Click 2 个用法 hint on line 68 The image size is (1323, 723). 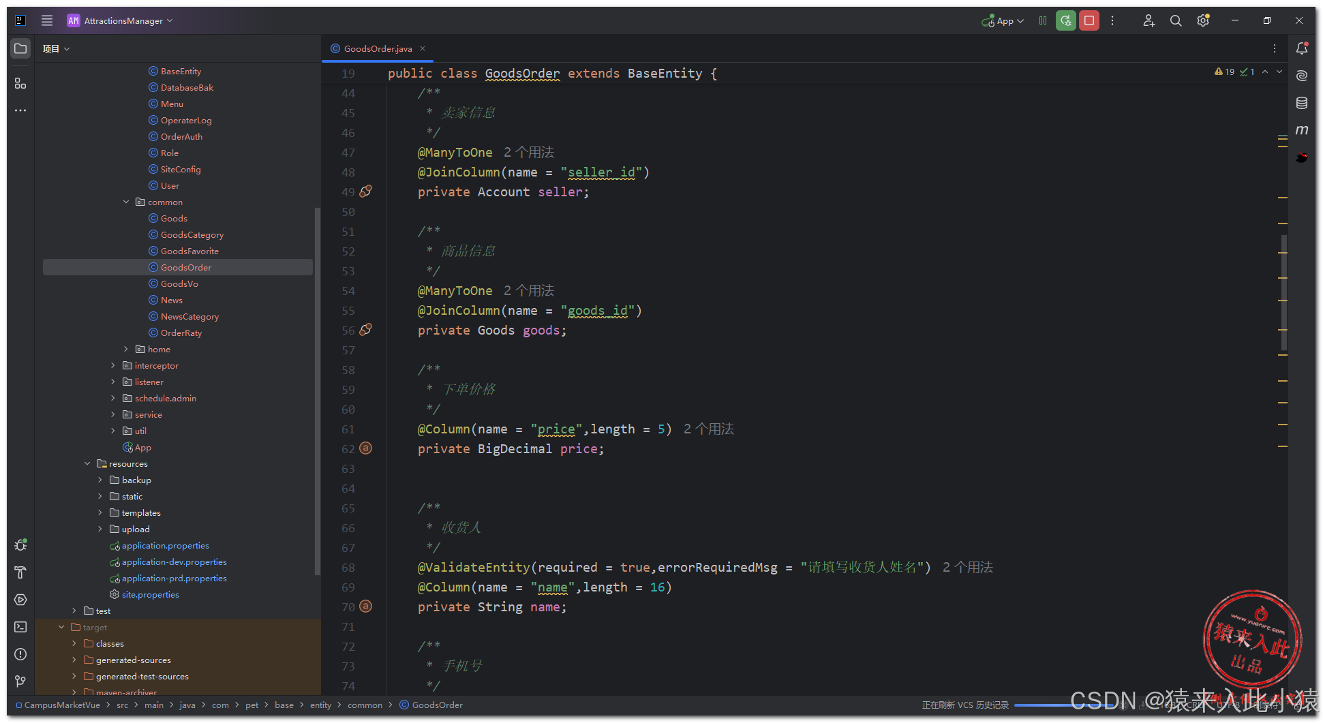point(968,567)
